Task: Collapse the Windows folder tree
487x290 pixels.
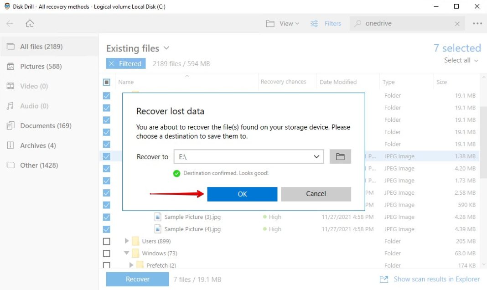Action: pyautogui.click(x=126, y=253)
